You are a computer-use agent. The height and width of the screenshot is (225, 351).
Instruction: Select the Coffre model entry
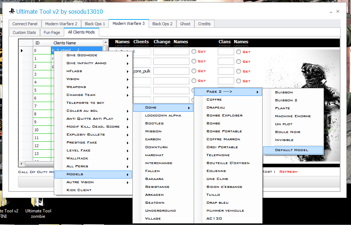[x=228, y=100]
